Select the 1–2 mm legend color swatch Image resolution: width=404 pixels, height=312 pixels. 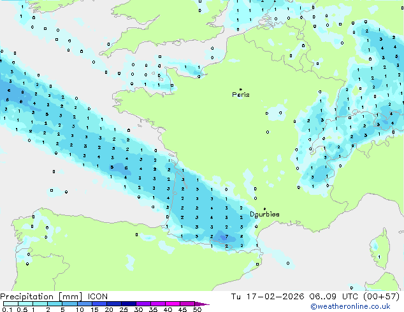(40, 304)
